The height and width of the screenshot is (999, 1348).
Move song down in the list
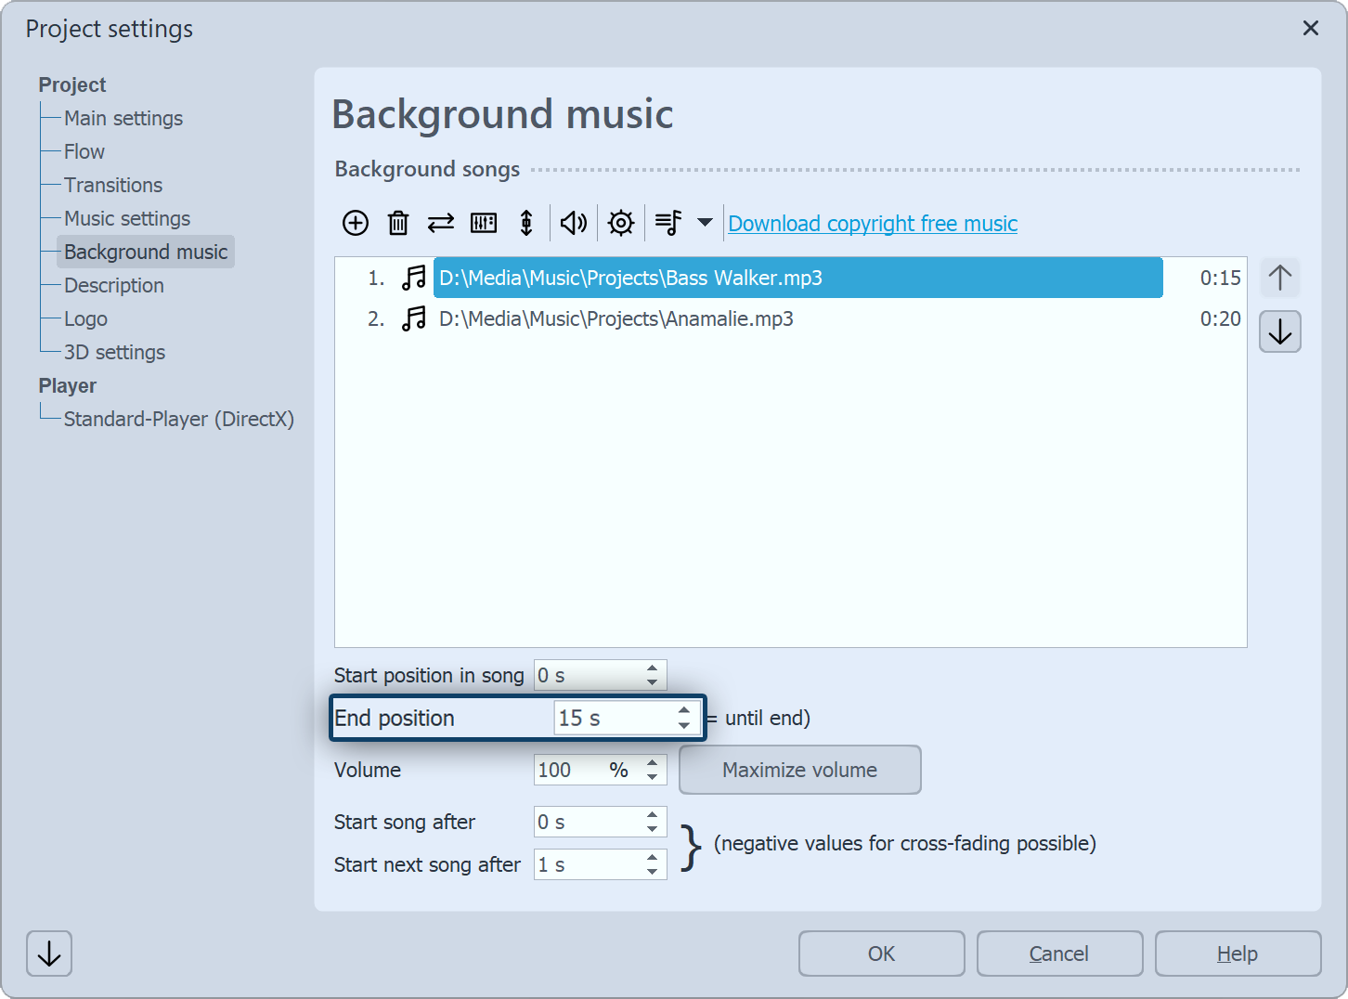point(1280,332)
